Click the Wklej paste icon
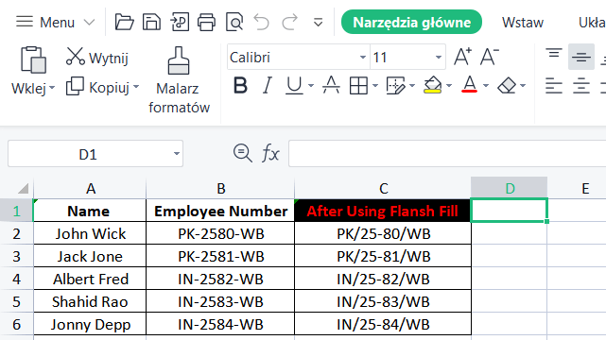Viewport: 606px width, 340px height. point(33,59)
